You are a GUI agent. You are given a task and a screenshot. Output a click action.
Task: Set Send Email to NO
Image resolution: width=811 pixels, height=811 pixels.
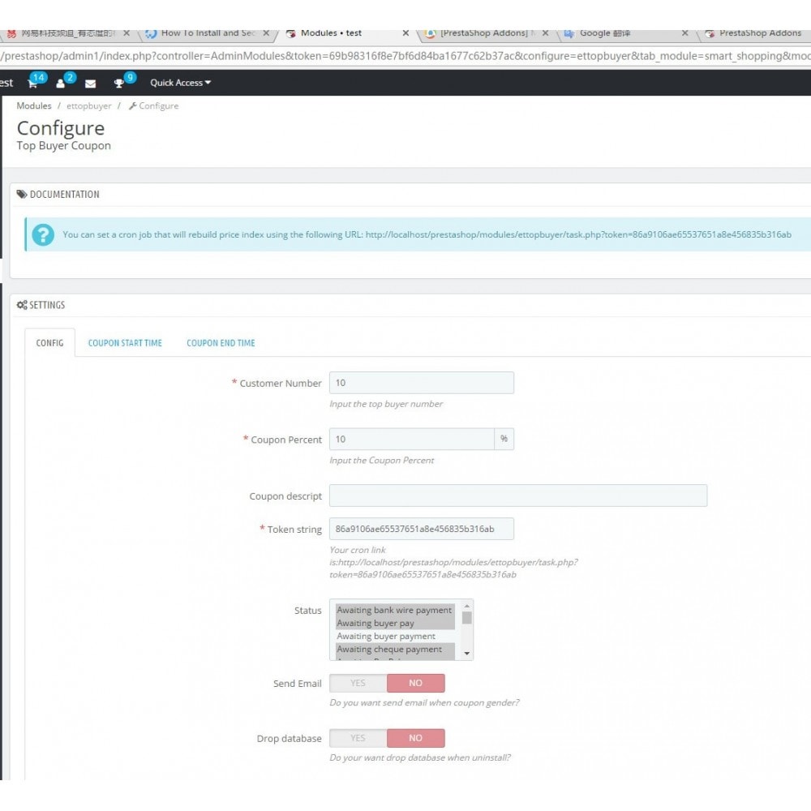point(416,683)
